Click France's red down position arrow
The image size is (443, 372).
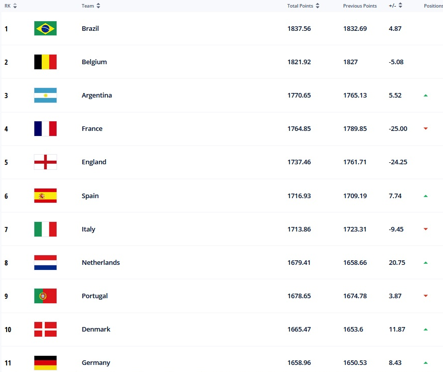[x=426, y=129]
